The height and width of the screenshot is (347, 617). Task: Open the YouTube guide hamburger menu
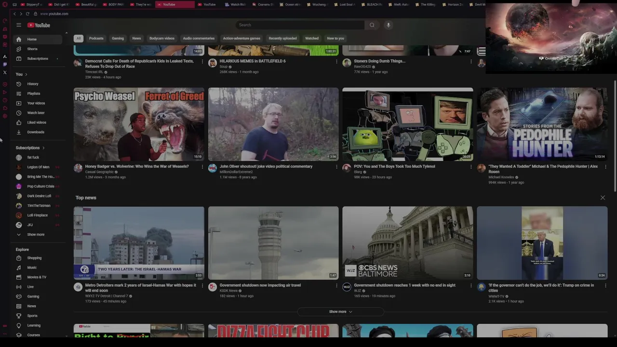18,25
